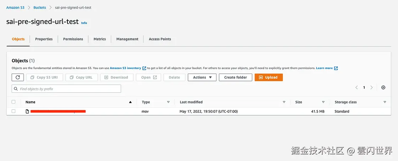Click external link icon after Amazon S3 inventory
The width and height of the screenshot is (398, 161).
144,68
